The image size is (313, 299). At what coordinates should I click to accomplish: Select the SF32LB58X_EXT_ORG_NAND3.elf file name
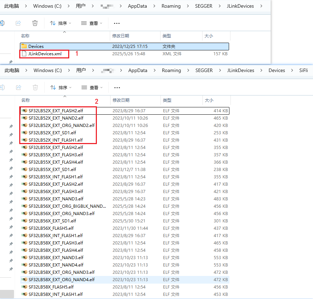[x=62, y=272]
